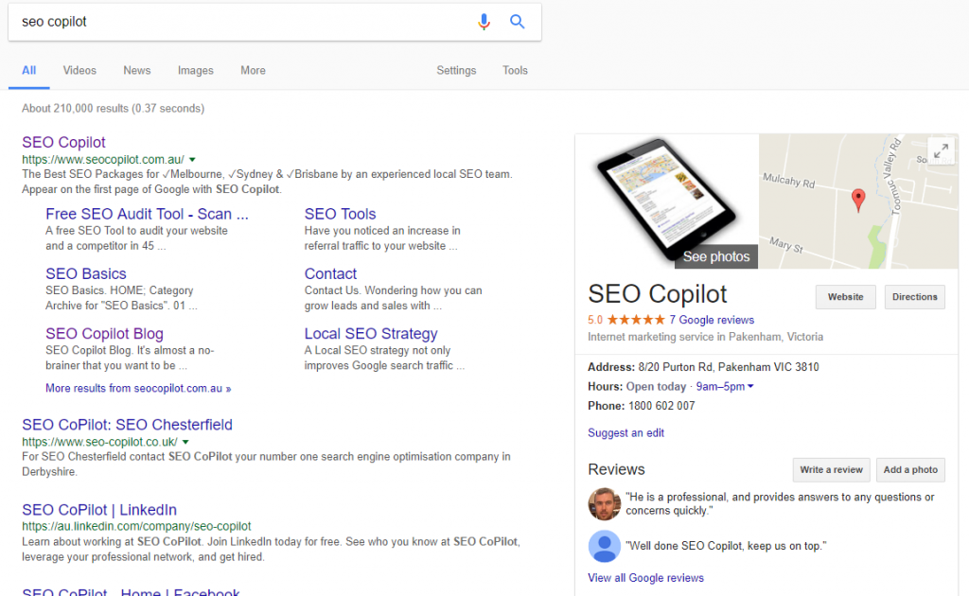Expand the seocopilot.com.au URL dropdown arrow
This screenshot has height=596, width=969.
point(192,159)
